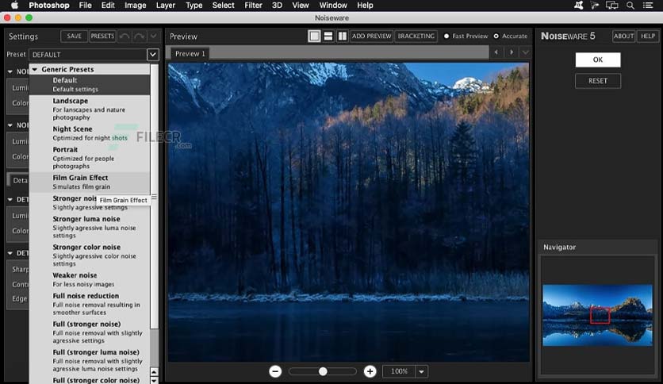This screenshot has height=384, width=663.
Task: Open the Filter menu
Action: [x=253, y=5]
